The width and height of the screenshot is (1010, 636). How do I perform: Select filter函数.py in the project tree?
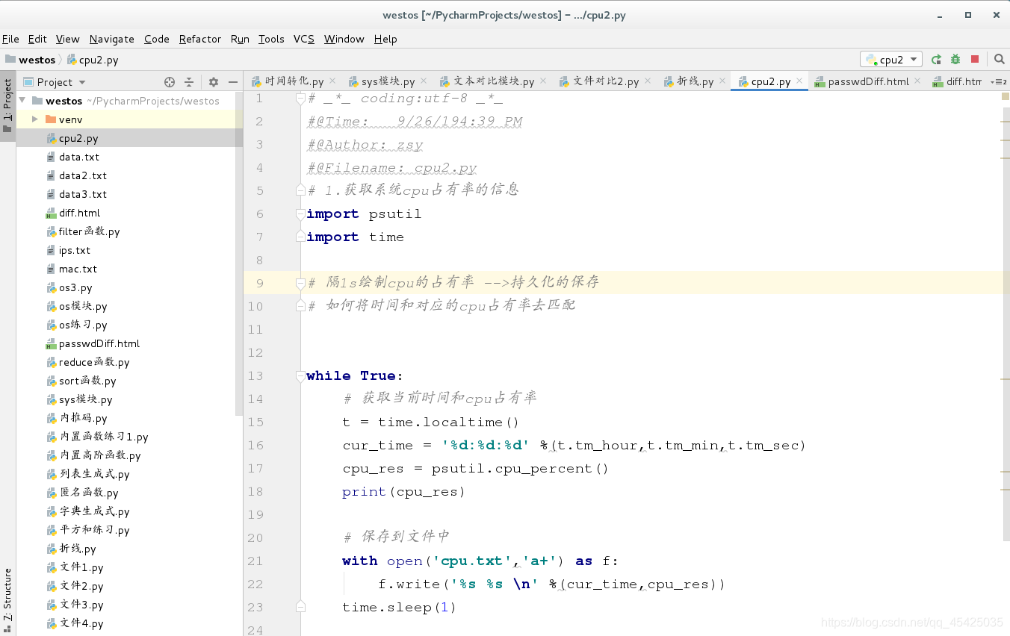(x=89, y=231)
